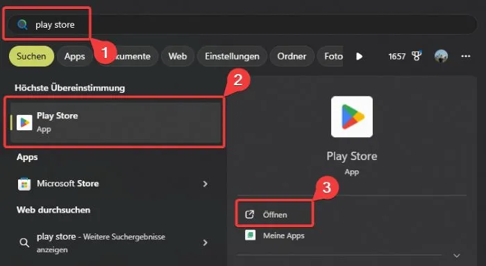486x266 pixels.
Task: Click the open-external icon next to Öffnen
Action: [x=249, y=214]
